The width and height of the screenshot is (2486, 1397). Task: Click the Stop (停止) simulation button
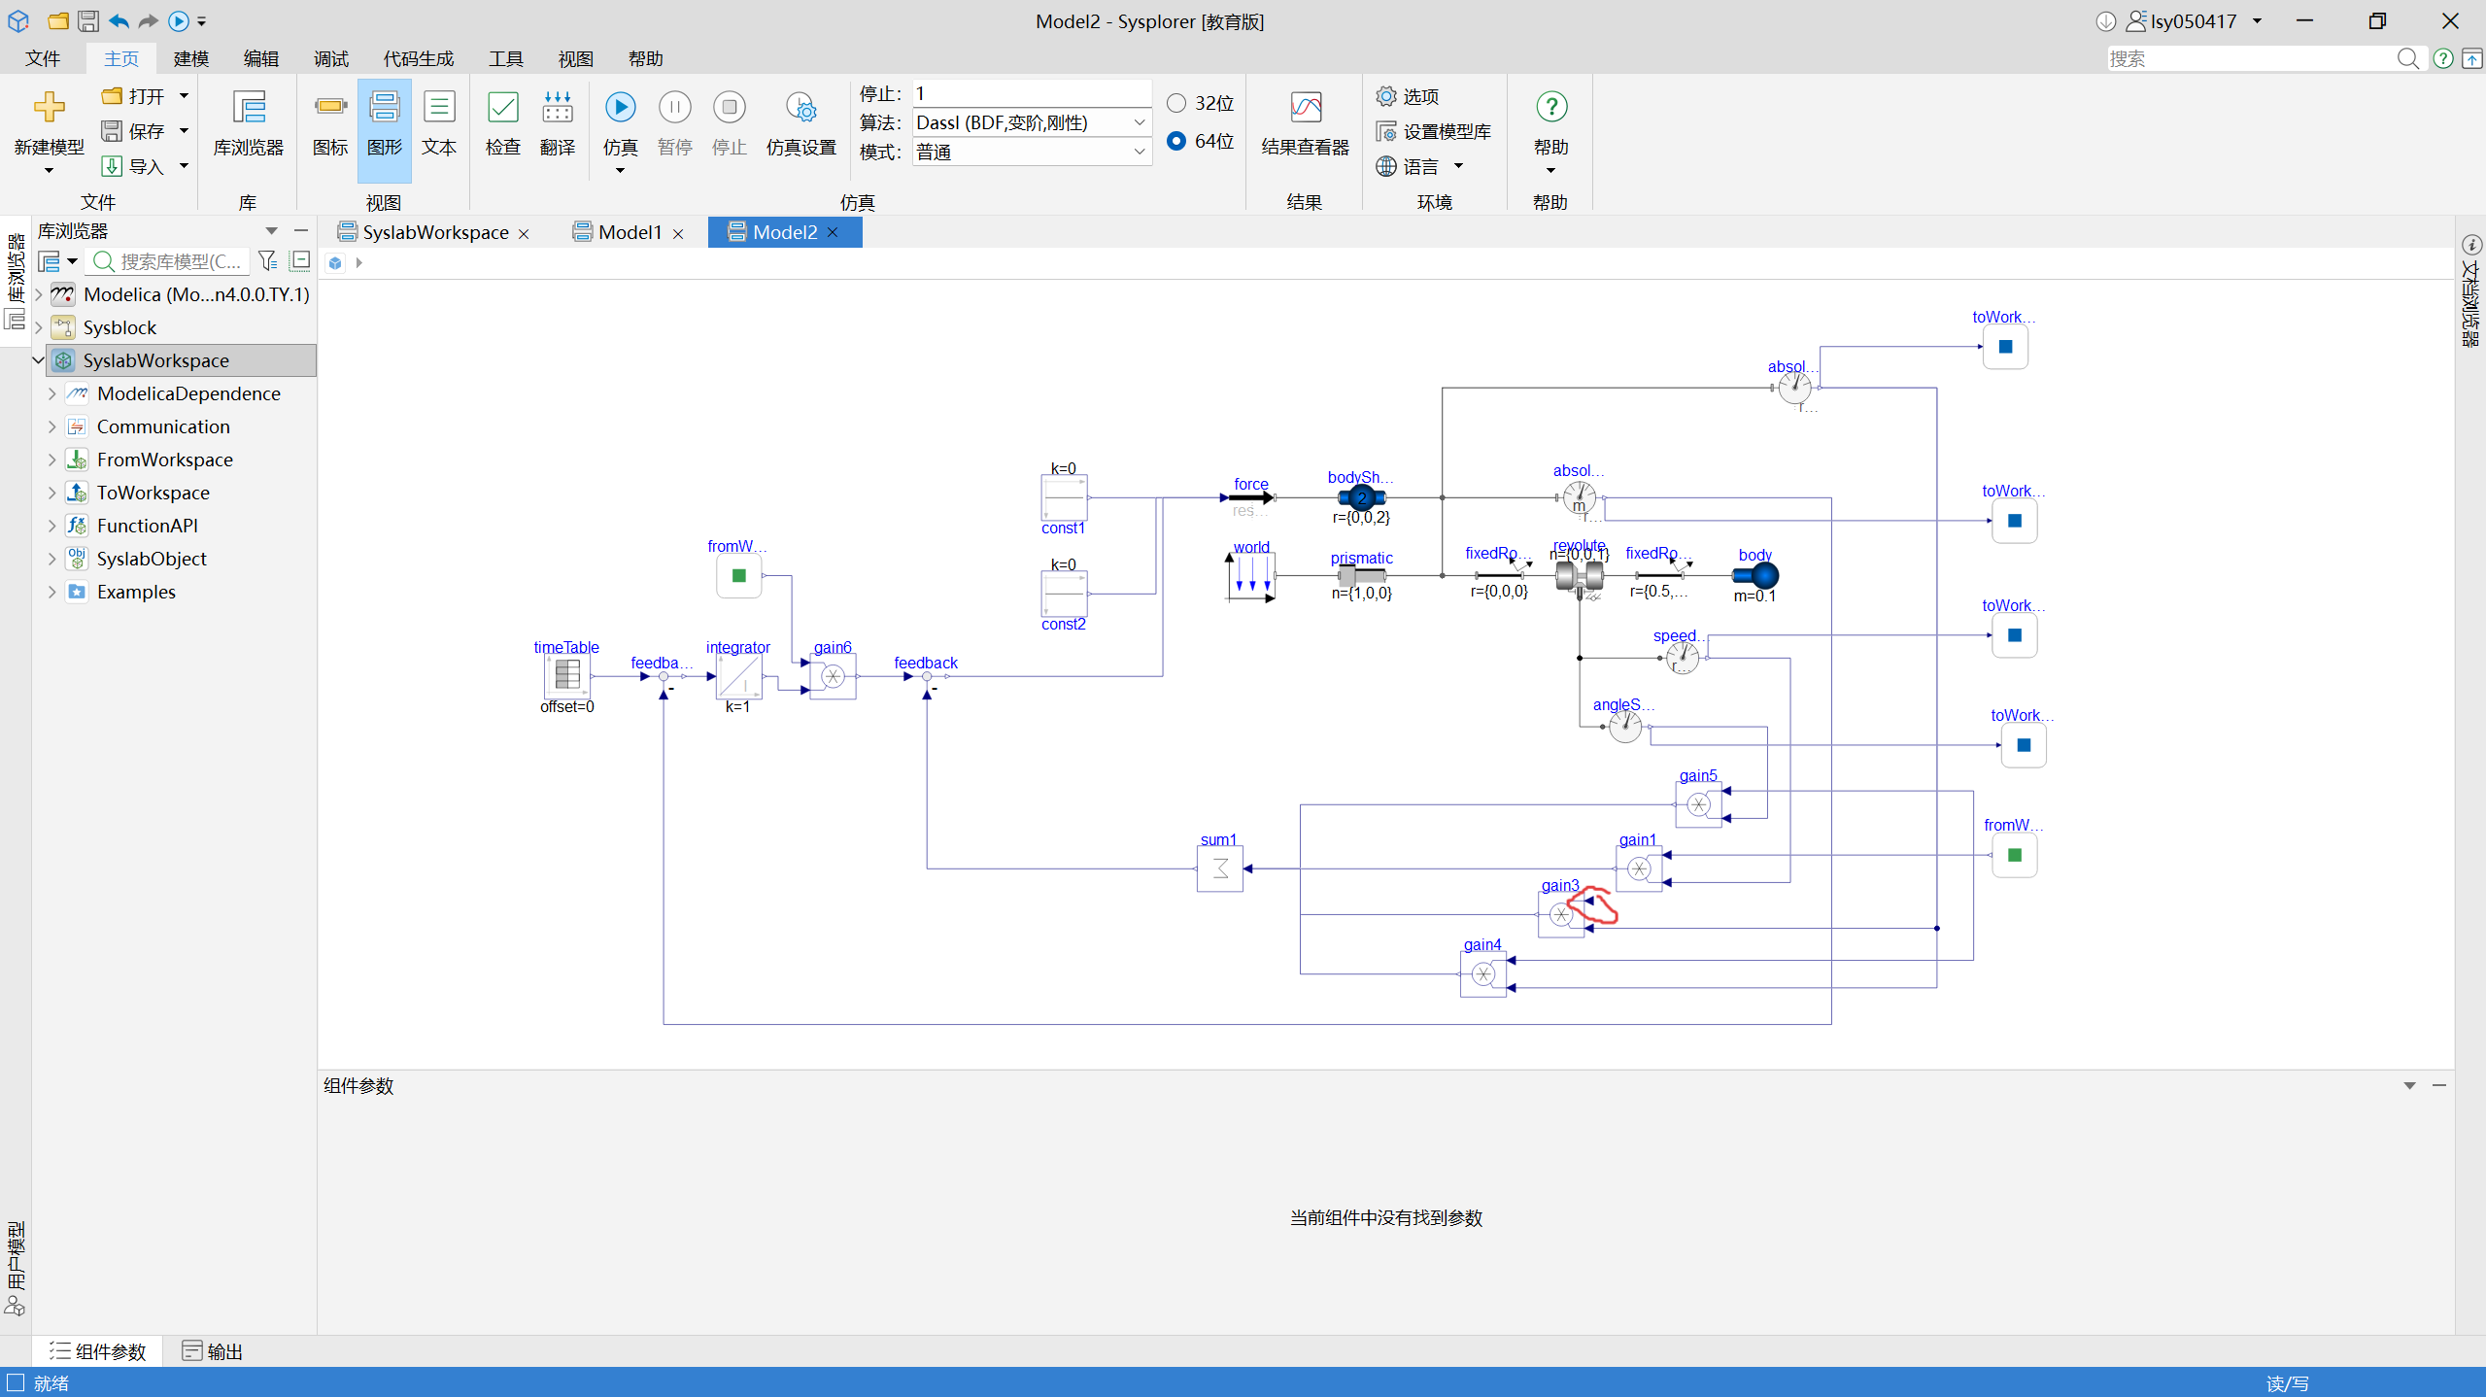730,123
